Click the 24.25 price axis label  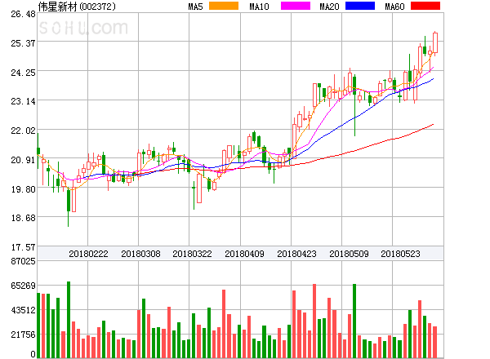[x=24, y=73]
